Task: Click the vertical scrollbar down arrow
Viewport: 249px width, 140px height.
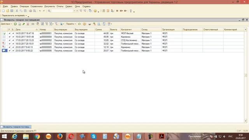Action: tap(245, 121)
